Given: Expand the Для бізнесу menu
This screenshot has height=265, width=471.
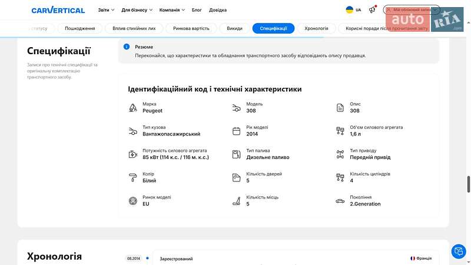Looking at the screenshot, I should tap(137, 10).
